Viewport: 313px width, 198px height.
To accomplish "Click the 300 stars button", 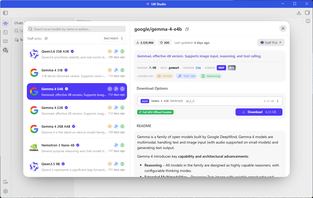I will pyautogui.click(x=165, y=42).
